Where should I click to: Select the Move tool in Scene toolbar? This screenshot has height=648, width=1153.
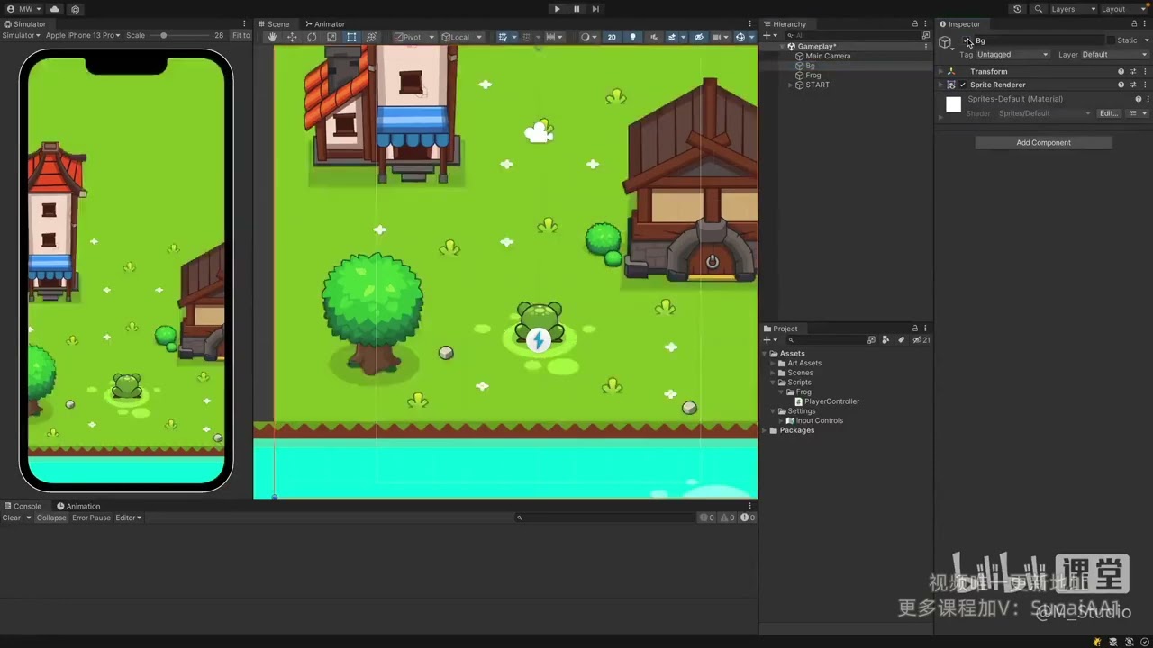[292, 37]
